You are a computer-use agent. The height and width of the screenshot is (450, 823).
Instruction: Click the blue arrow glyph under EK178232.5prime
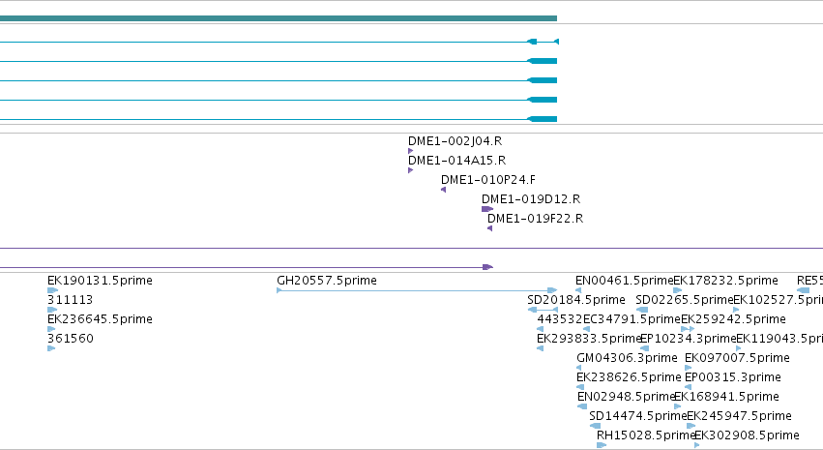click(x=678, y=290)
